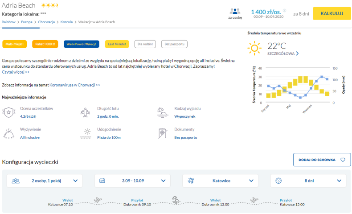Click the Mało miejsc! tag
352x214 pixels.
(15, 44)
